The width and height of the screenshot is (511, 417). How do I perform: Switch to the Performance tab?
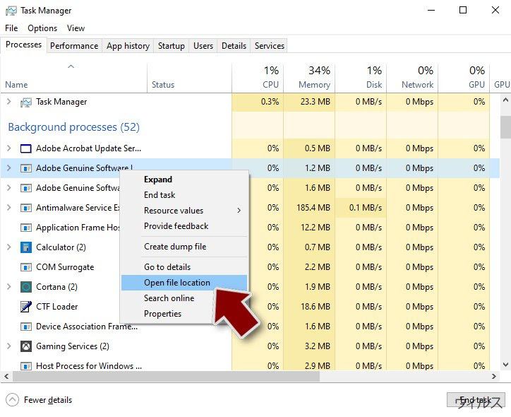pyautogui.click(x=74, y=46)
